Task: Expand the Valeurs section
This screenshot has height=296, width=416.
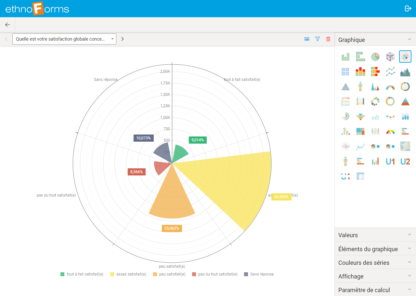Action: (x=375, y=235)
